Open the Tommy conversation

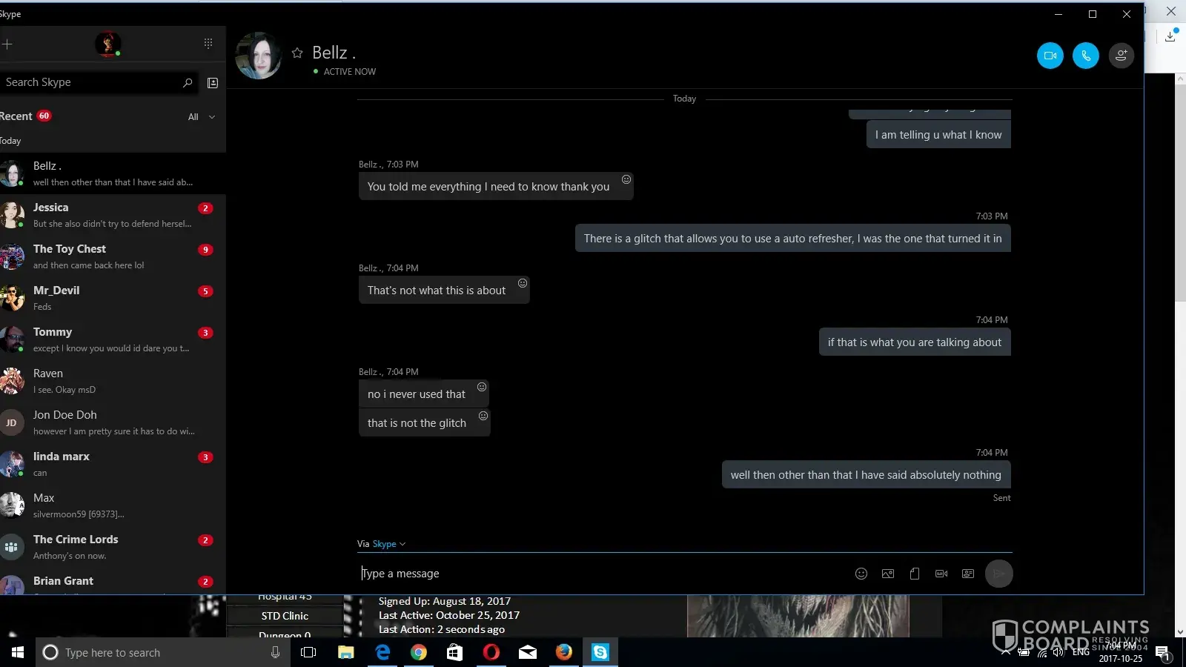tap(111, 339)
